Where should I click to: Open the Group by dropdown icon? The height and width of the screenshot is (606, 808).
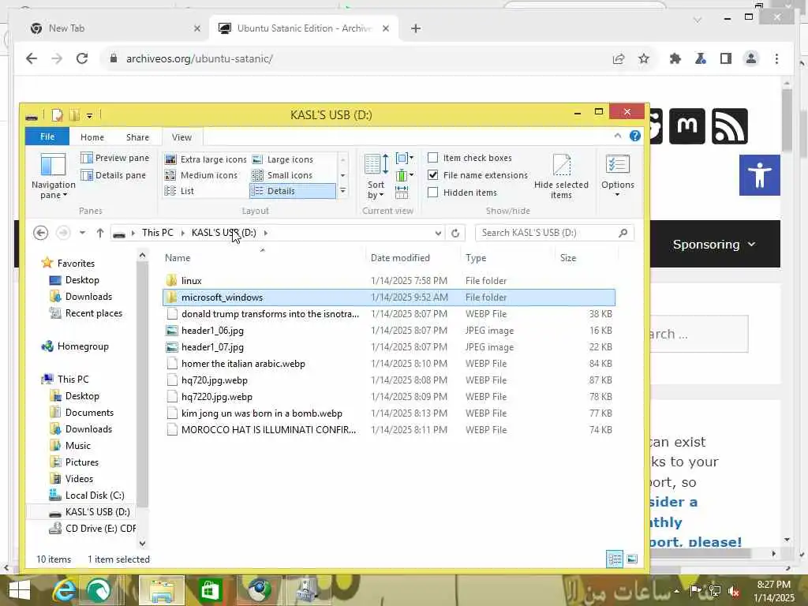(x=404, y=158)
